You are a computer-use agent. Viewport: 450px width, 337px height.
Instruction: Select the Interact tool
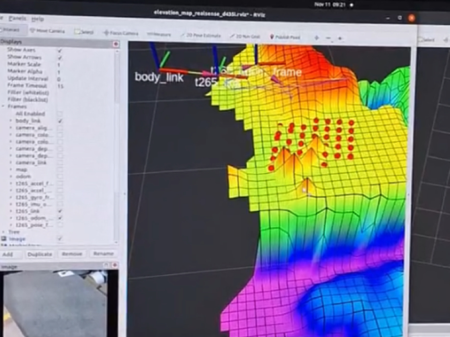10,30
